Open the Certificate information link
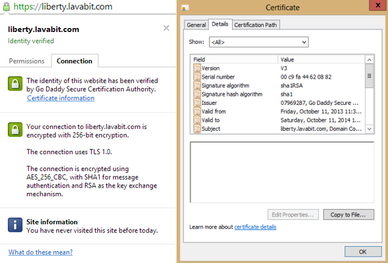Screen dimensions: 388x263 coord(61,98)
